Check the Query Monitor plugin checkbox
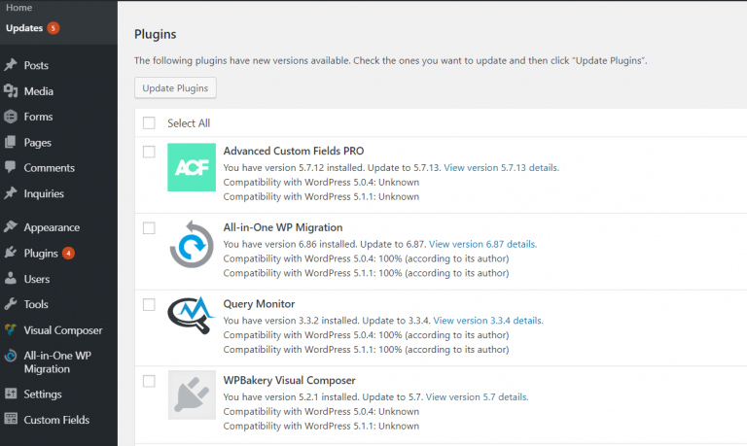 (x=149, y=304)
